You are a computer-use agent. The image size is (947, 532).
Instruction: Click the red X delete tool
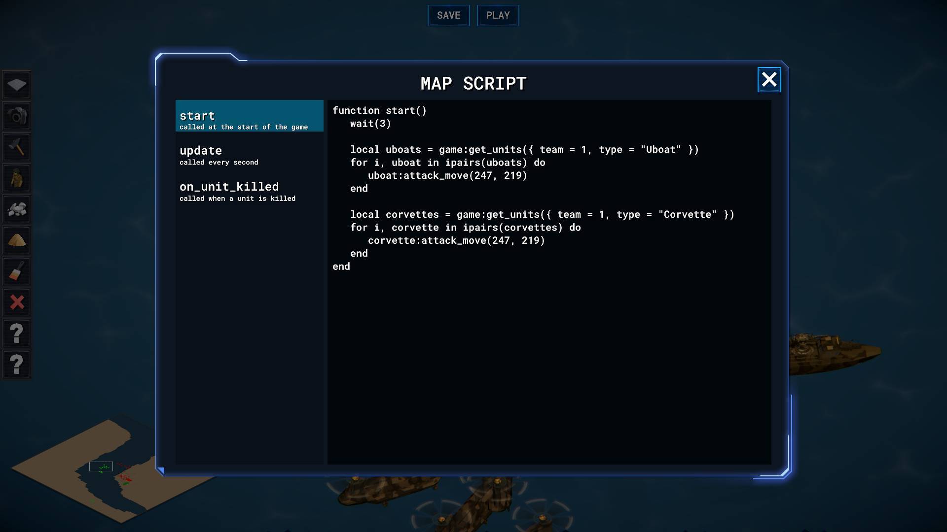pos(17,302)
